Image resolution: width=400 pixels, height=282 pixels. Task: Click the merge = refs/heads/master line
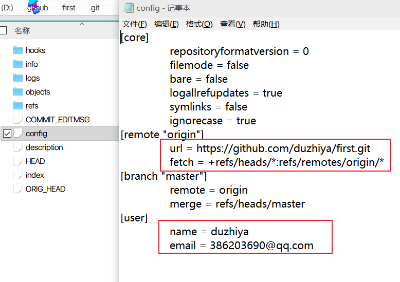click(237, 204)
